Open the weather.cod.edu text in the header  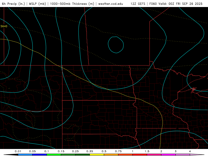pyautogui.click(x=111, y=4)
